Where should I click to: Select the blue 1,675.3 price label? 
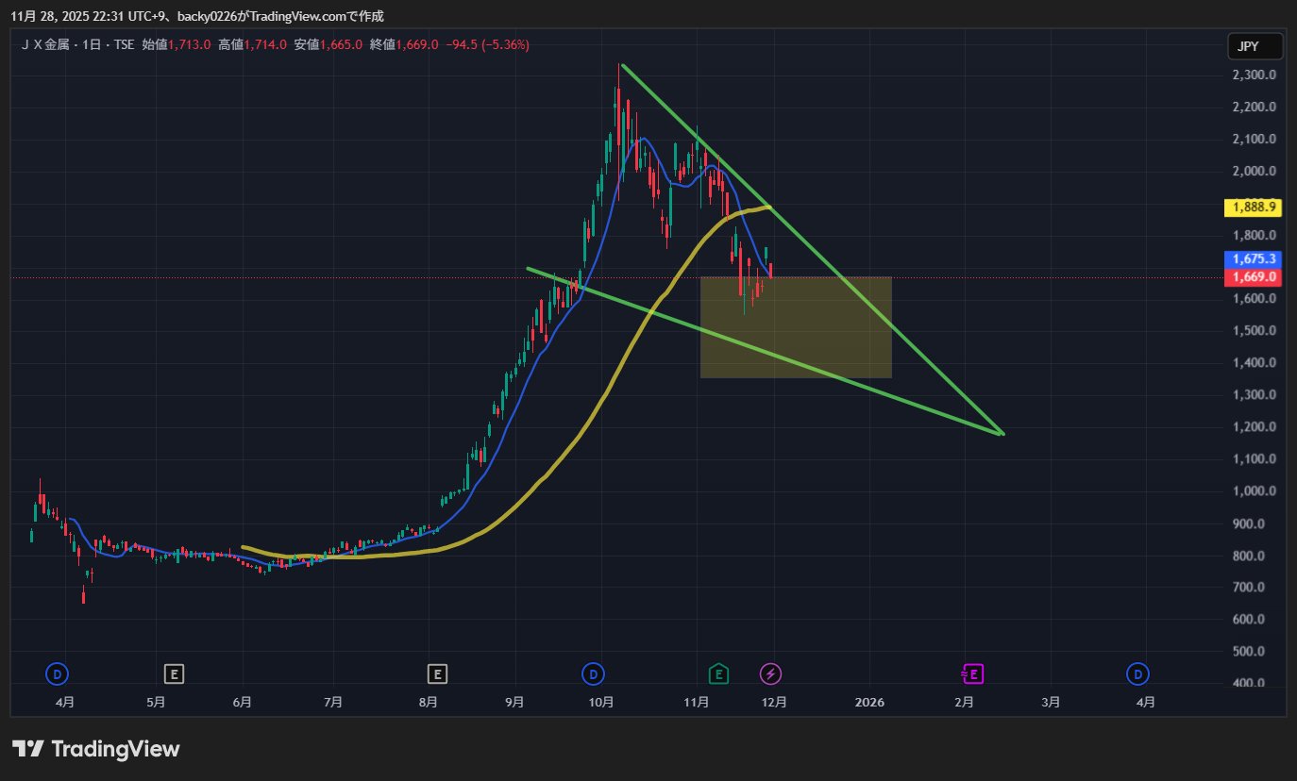click(1254, 258)
